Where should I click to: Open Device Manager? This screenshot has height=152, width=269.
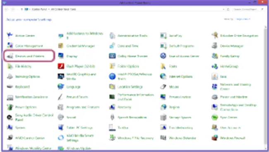[232, 46]
